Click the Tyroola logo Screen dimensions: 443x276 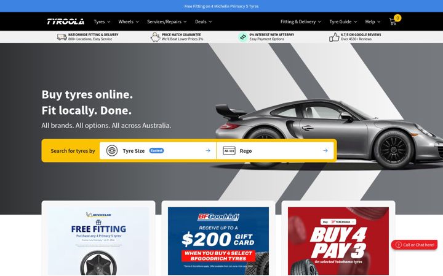coord(66,21)
